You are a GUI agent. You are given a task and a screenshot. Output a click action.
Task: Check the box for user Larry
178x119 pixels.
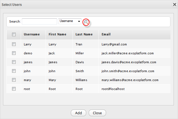(x=14, y=44)
